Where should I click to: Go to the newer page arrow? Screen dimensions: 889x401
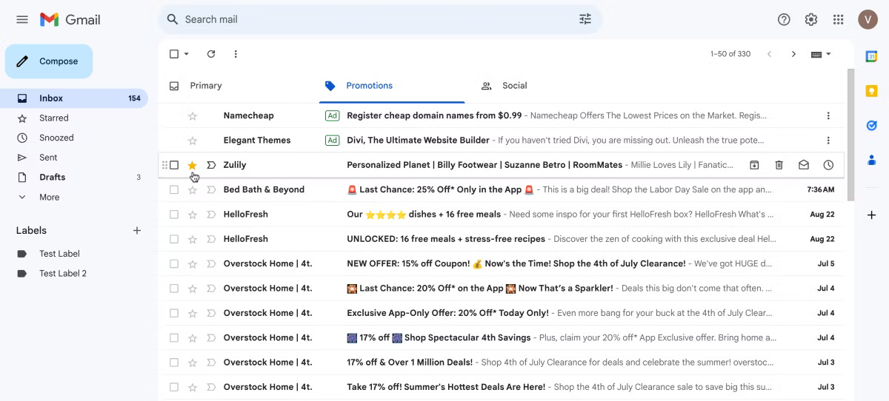pyautogui.click(x=769, y=54)
